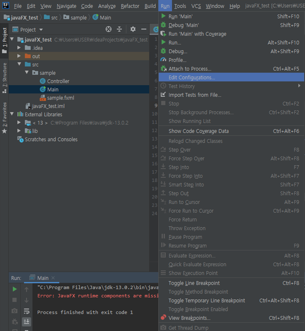Screen dimensions: 305x331
Task: Click src breadcrumb
Action: 51,17
